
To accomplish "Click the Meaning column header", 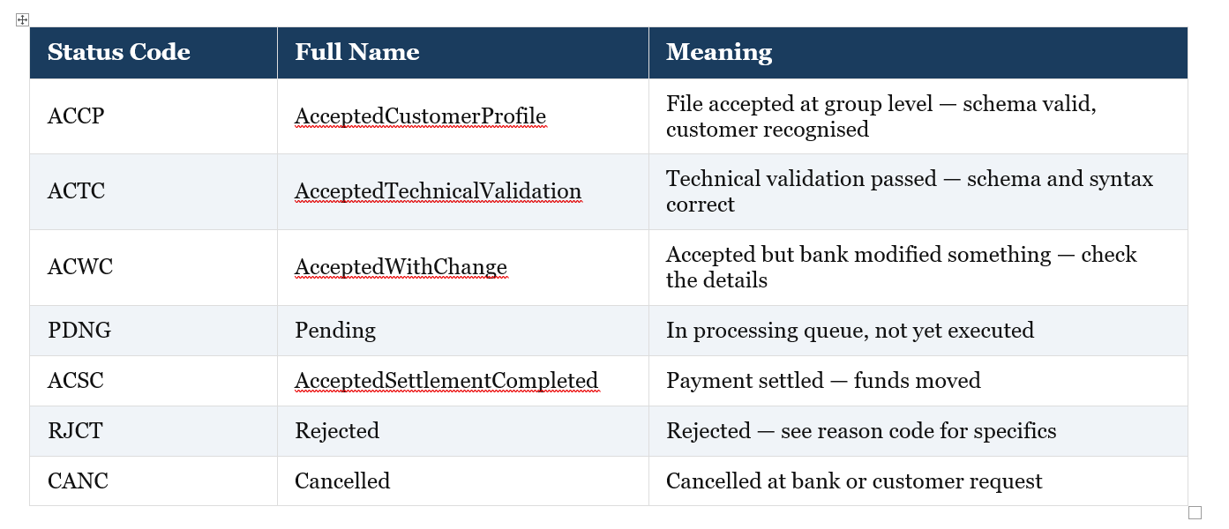I will (x=918, y=53).
